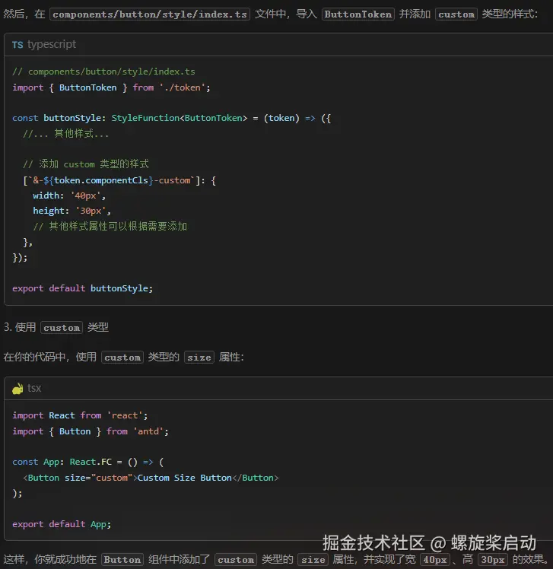Screen dimensions: 553x569
Task: Click the comment '// 其他样式属性可以根据需要添加'
Action: pyautogui.click(x=110, y=227)
